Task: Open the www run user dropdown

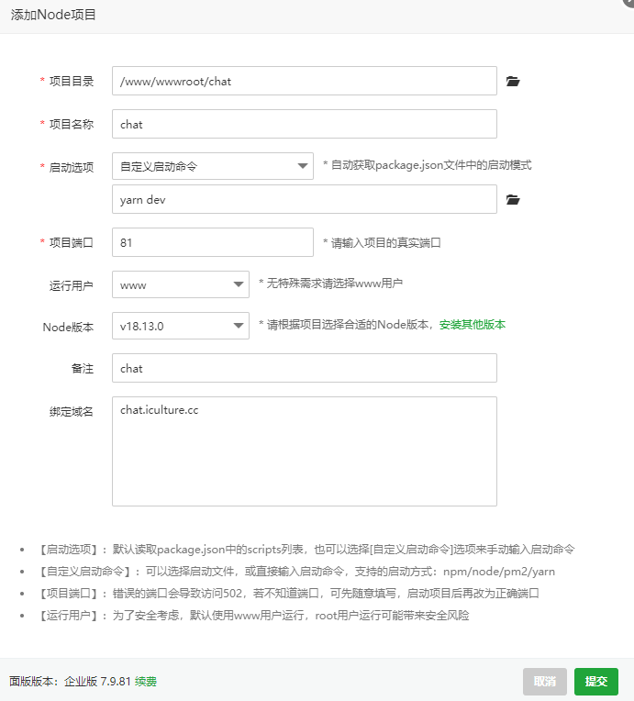Action: [x=181, y=284]
